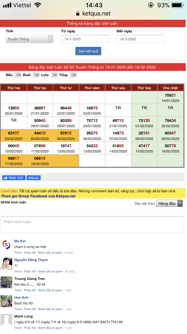The height and width of the screenshot is (334, 187).
Task: Click the Xem kết quả button
Action: point(88,51)
